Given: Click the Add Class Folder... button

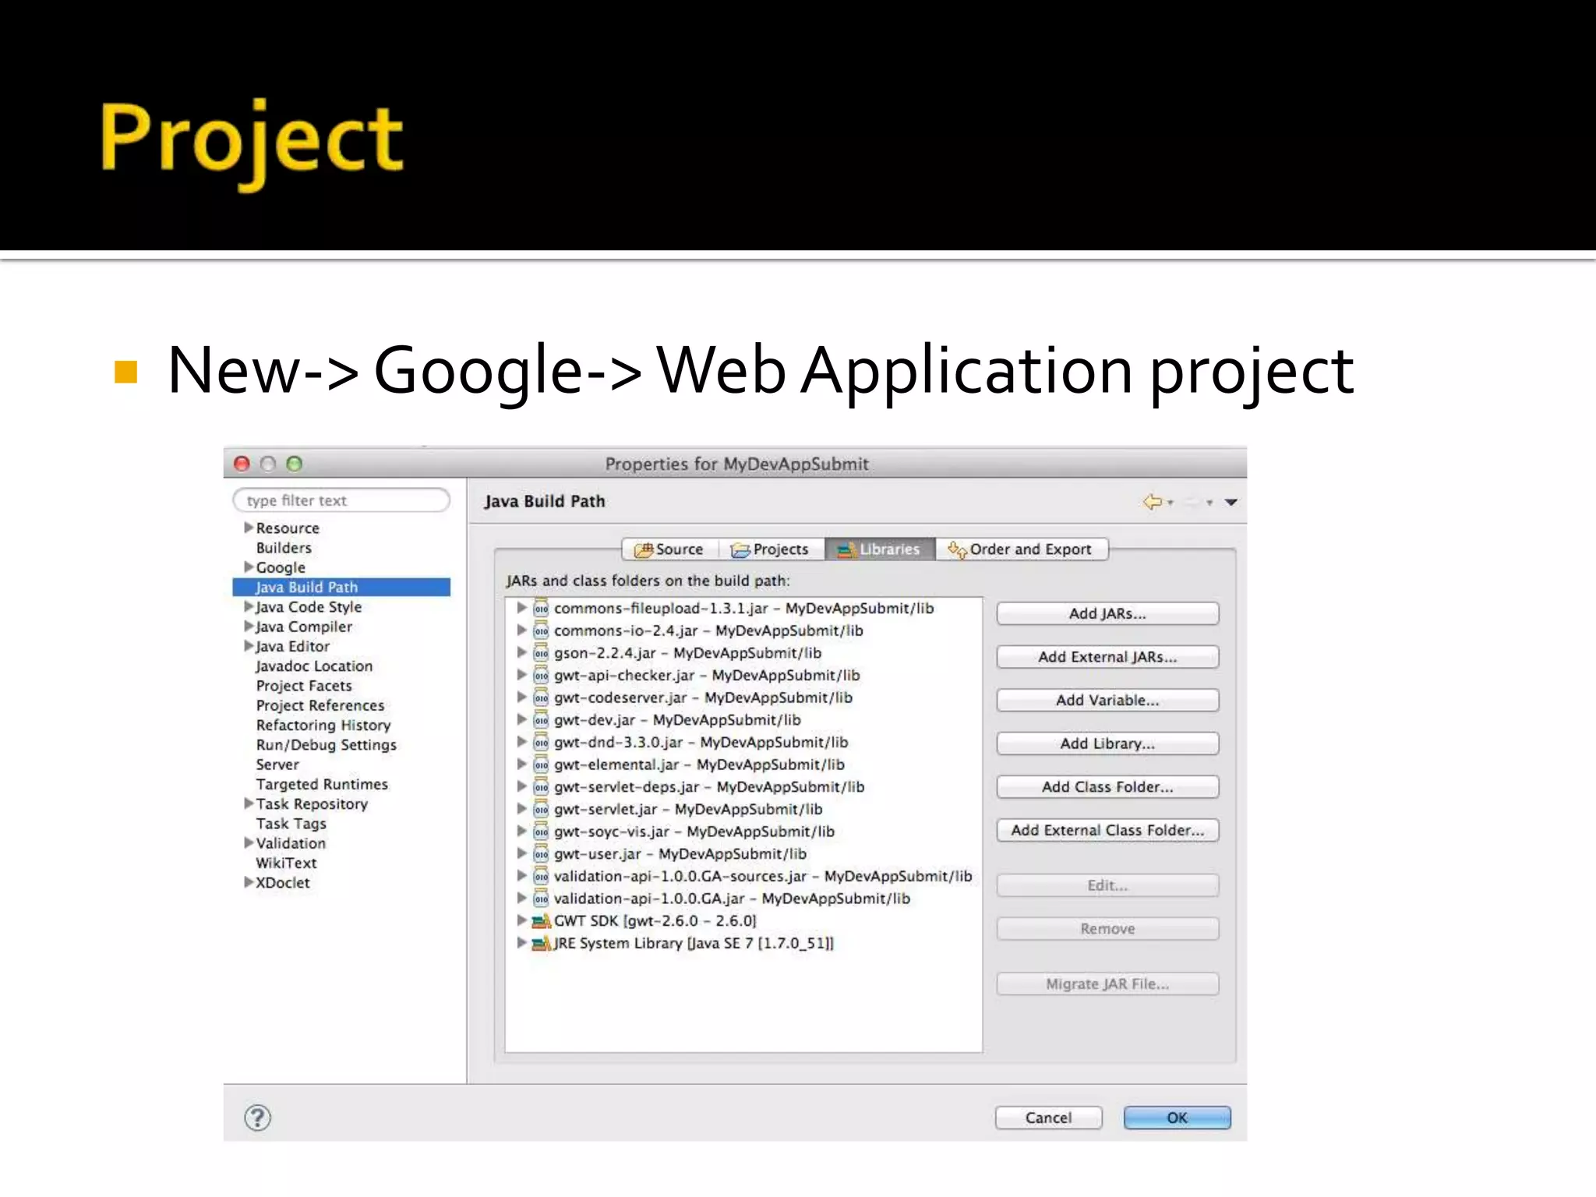Looking at the screenshot, I should 1107,787.
